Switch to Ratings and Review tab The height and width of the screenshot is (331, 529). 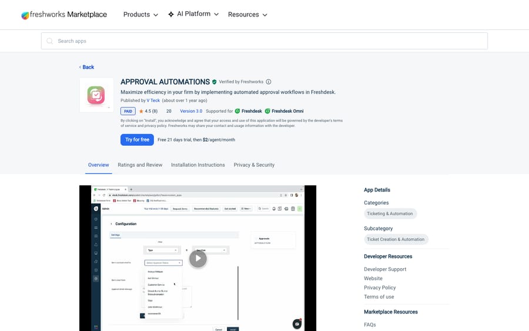coord(140,165)
